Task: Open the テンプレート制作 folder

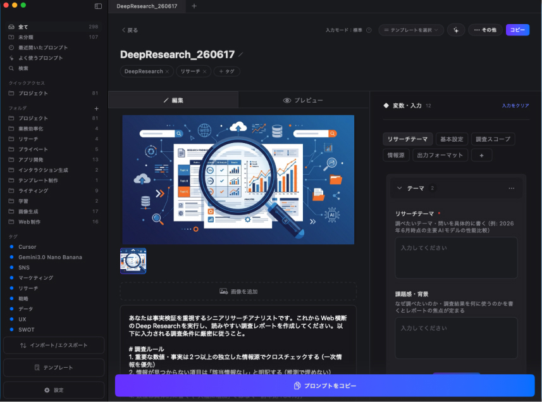Action: pyautogui.click(x=54, y=180)
